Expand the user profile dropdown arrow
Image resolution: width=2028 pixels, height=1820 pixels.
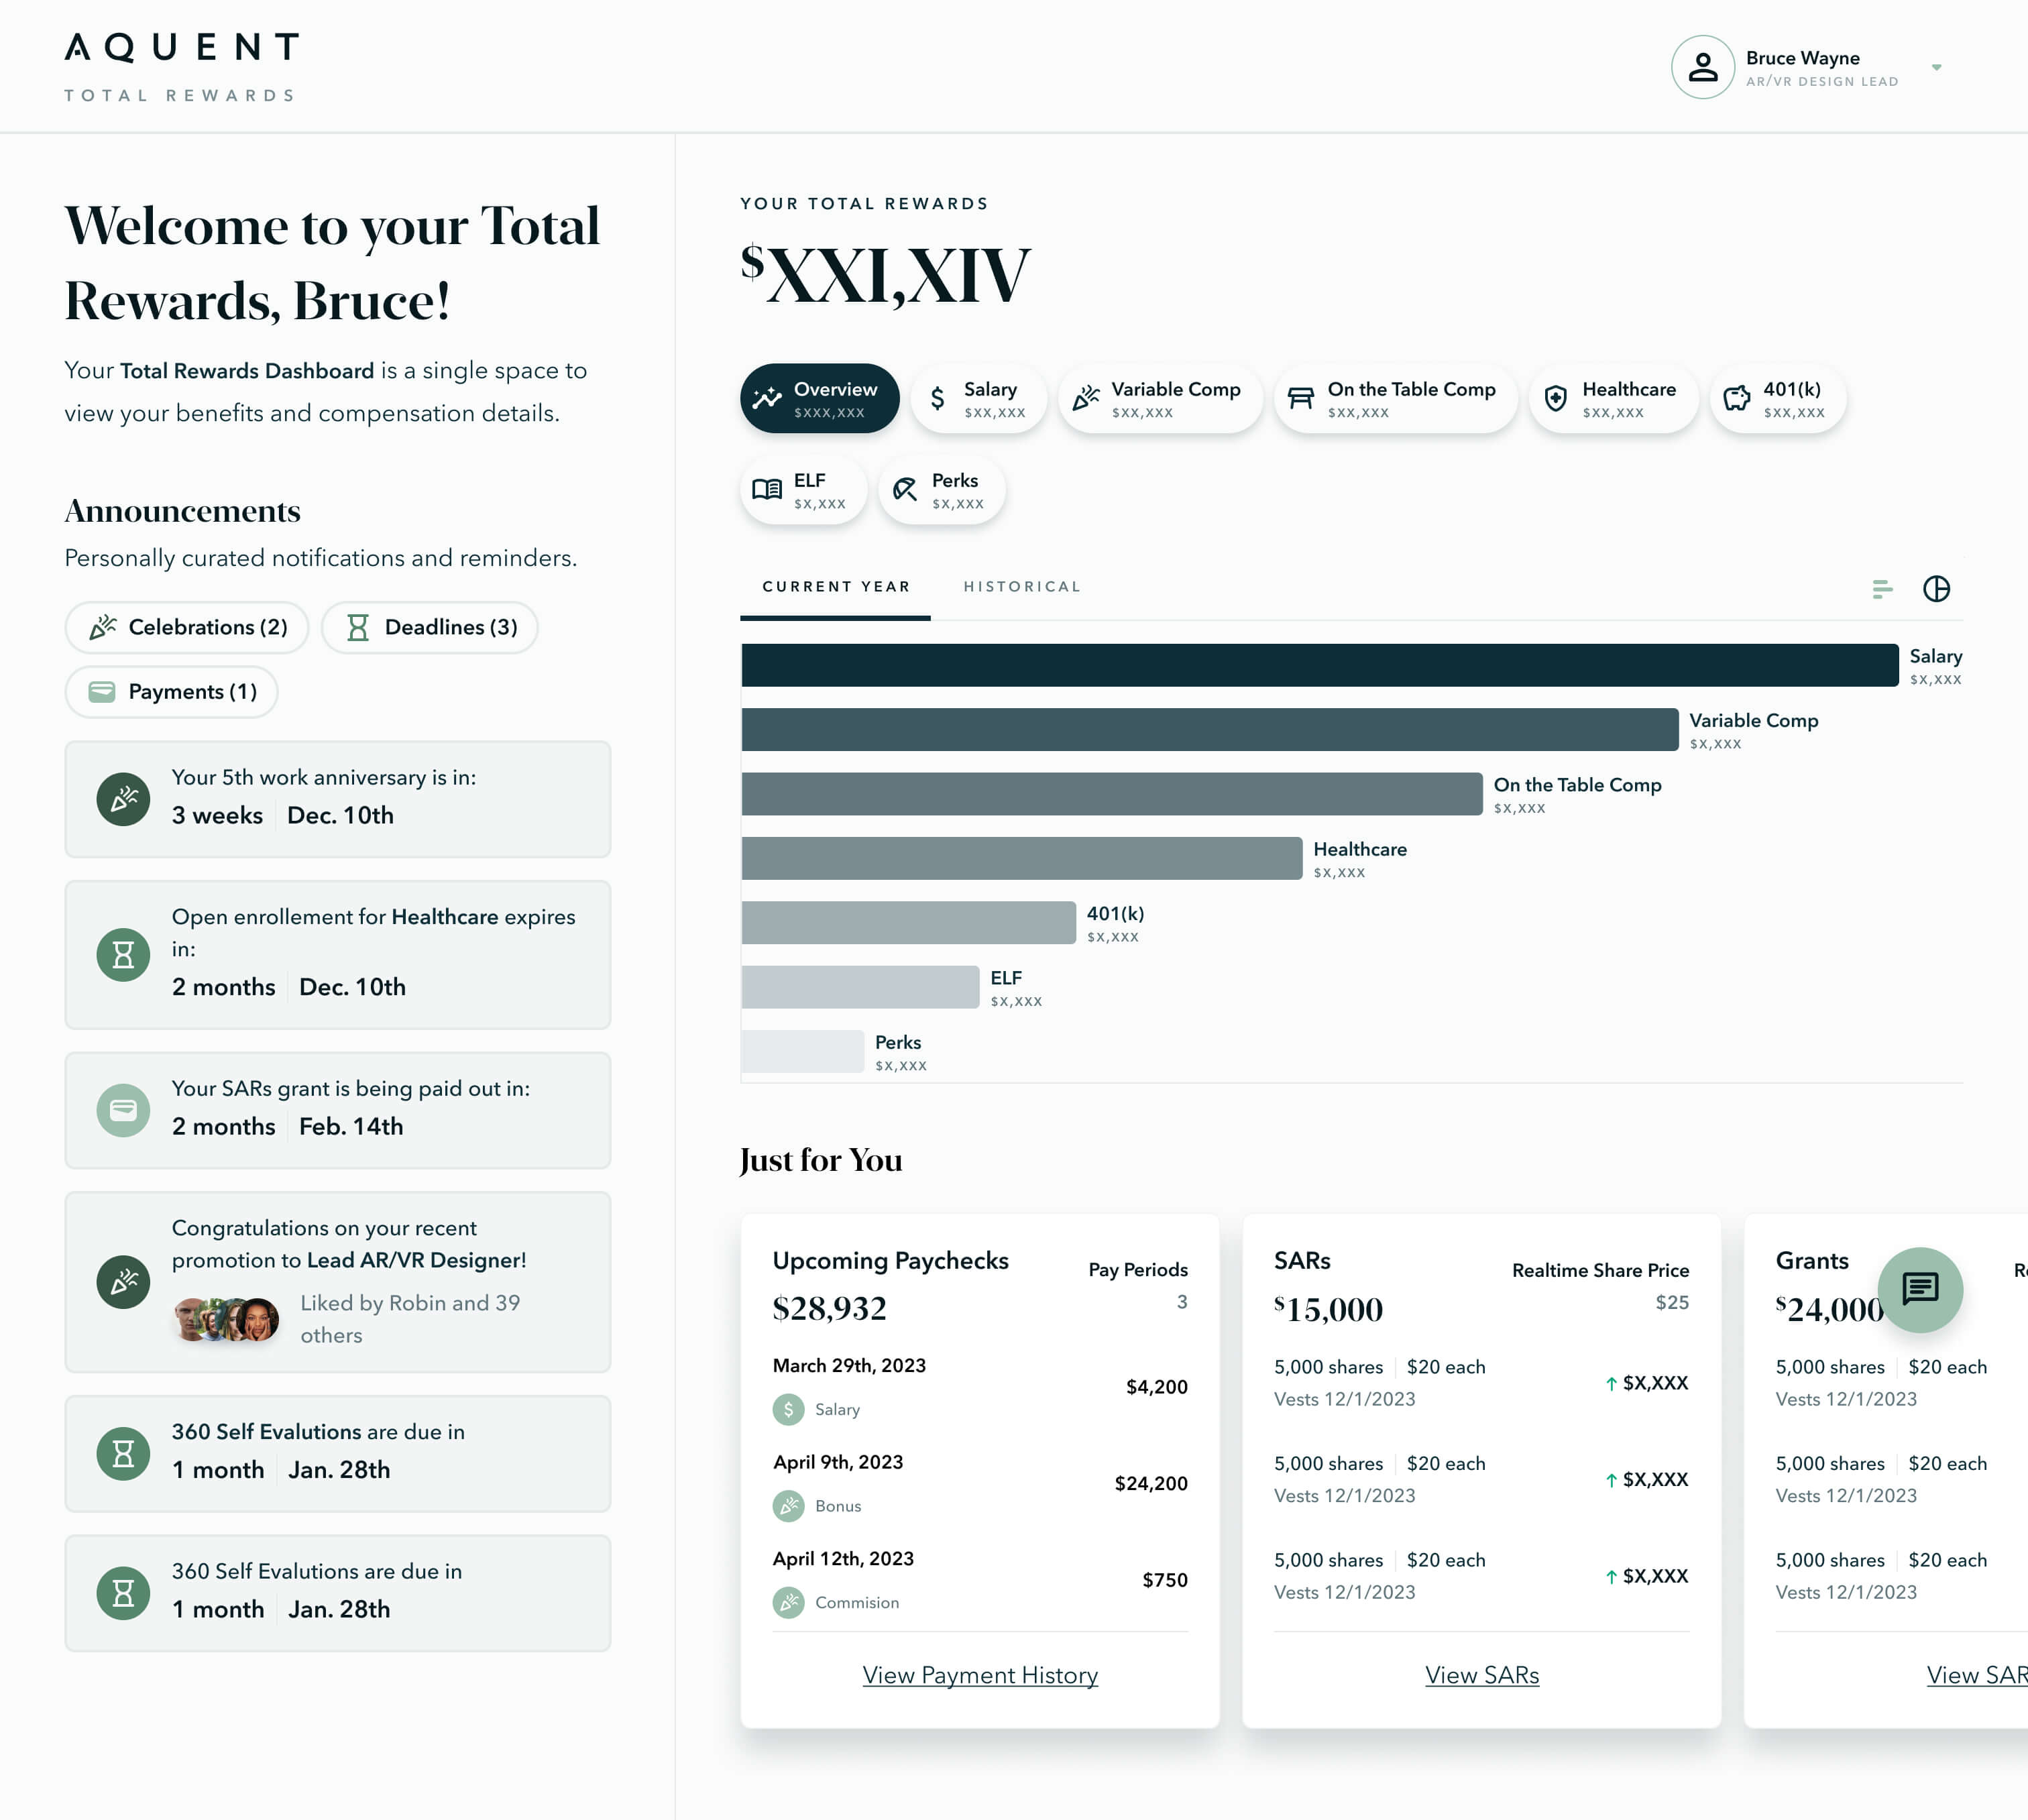coord(1936,67)
